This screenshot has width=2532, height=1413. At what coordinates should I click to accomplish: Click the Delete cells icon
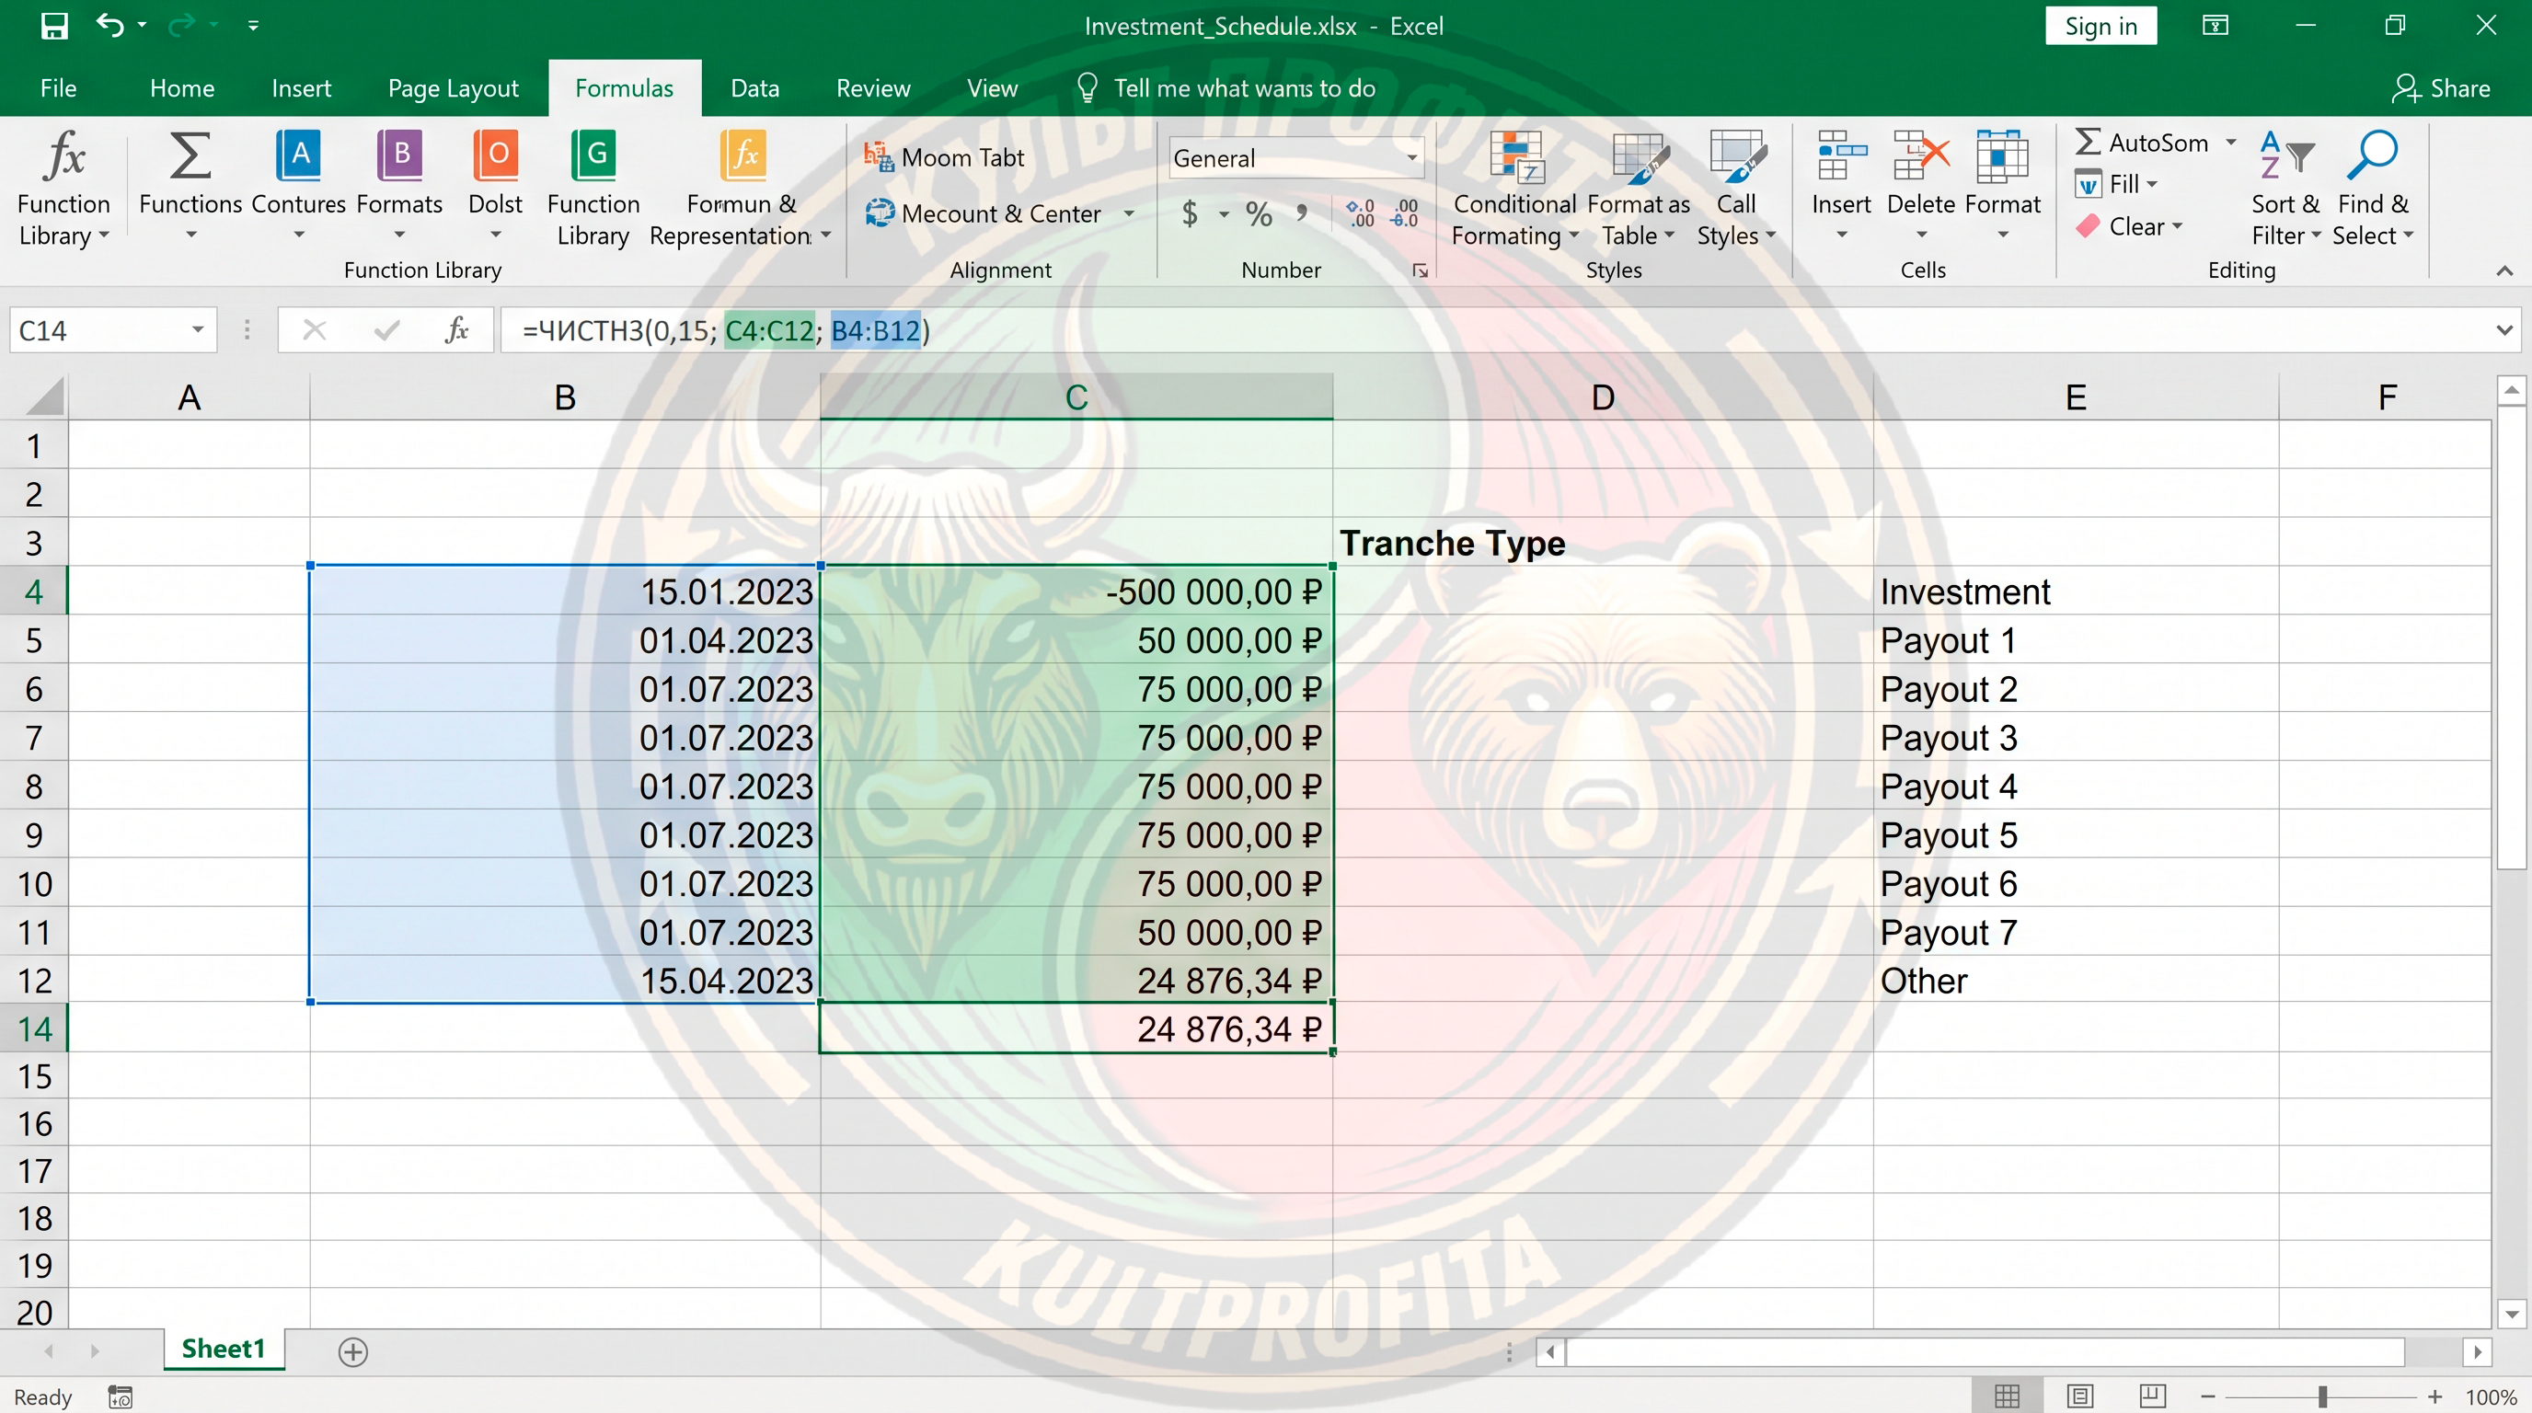pyautogui.click(x=1922, y=156)
